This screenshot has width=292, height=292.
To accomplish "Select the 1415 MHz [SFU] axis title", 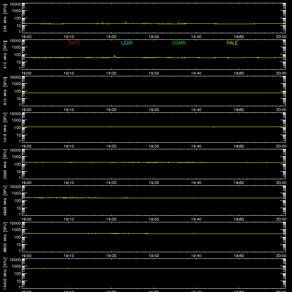I will point(5,127).
